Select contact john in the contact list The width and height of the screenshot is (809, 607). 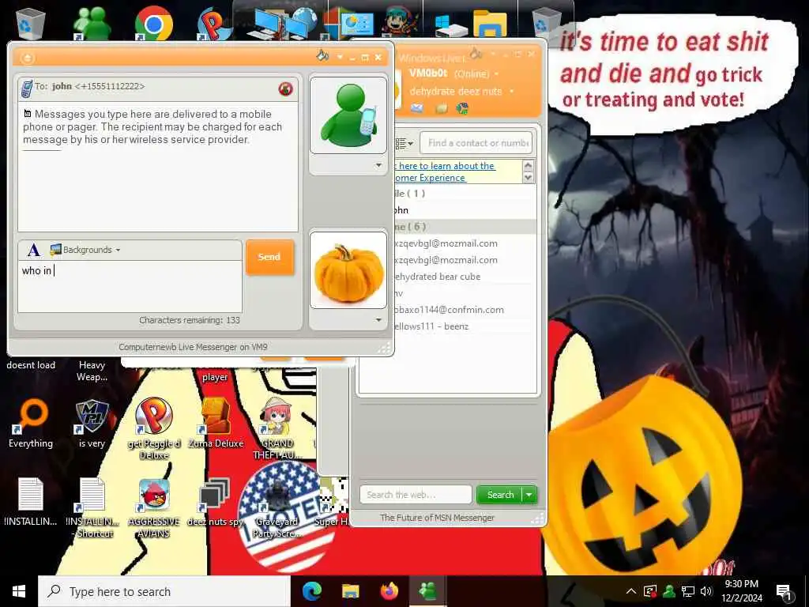coord(401,210)
